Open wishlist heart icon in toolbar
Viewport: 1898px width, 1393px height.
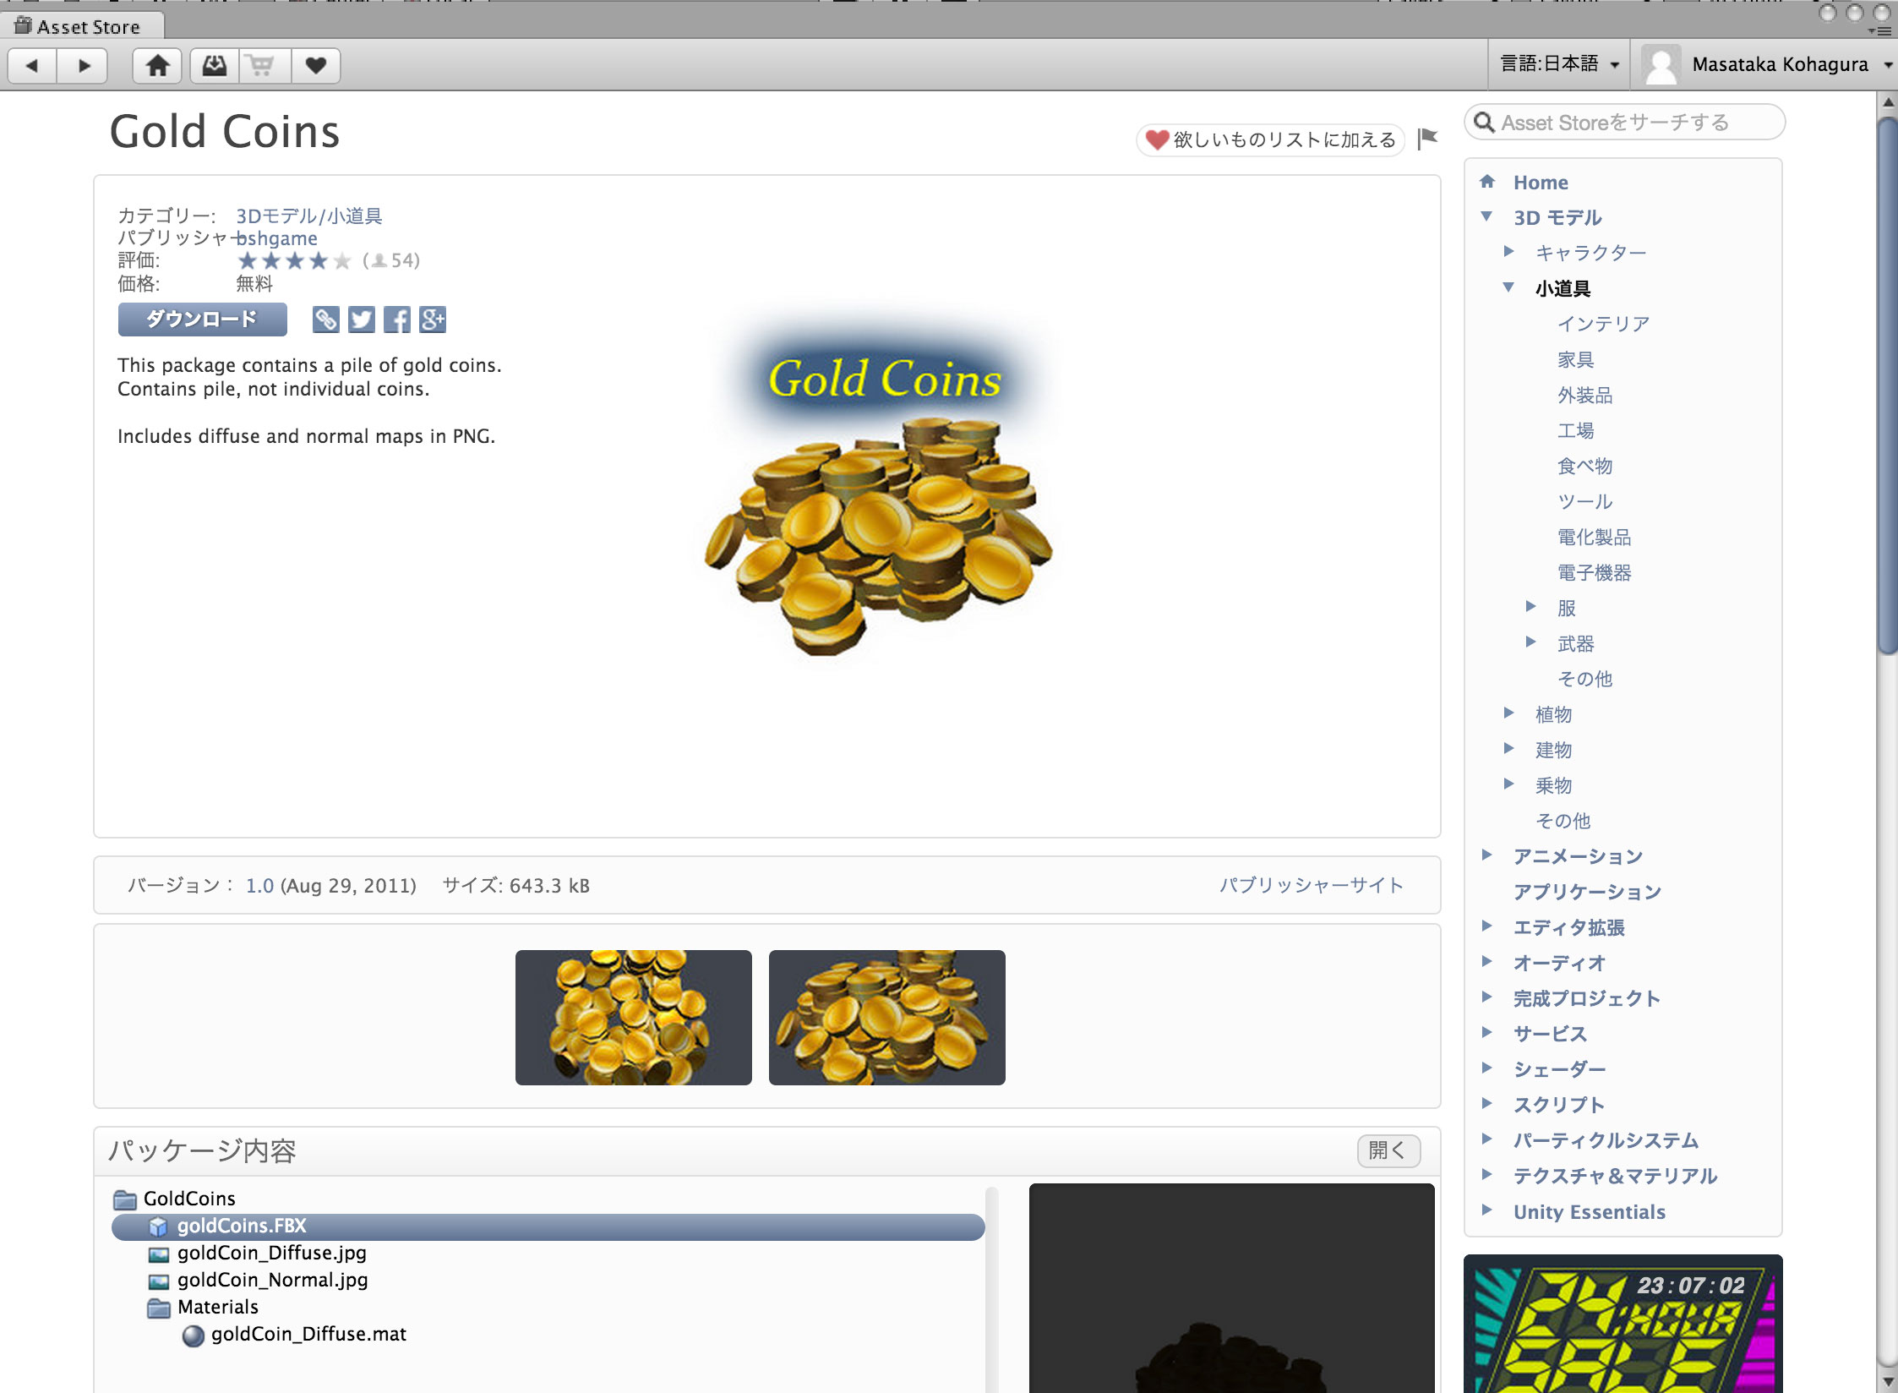316,66
